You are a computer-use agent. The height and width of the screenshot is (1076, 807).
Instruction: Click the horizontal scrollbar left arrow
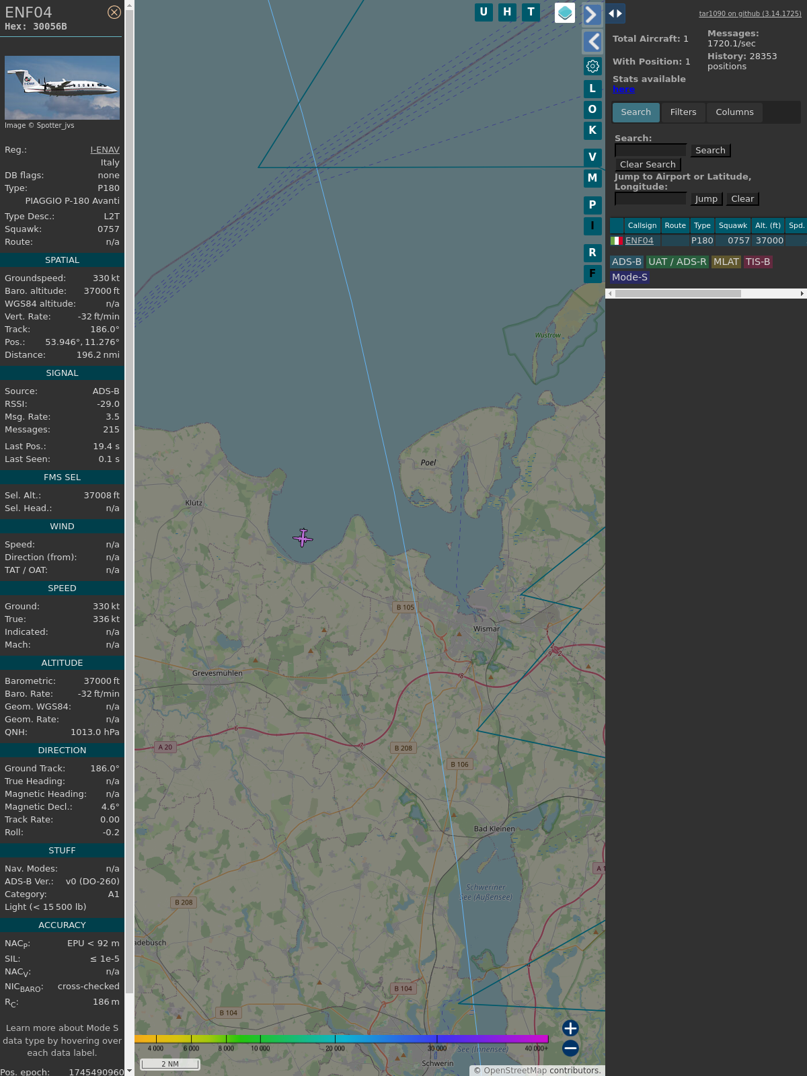[x=610, y=294]
